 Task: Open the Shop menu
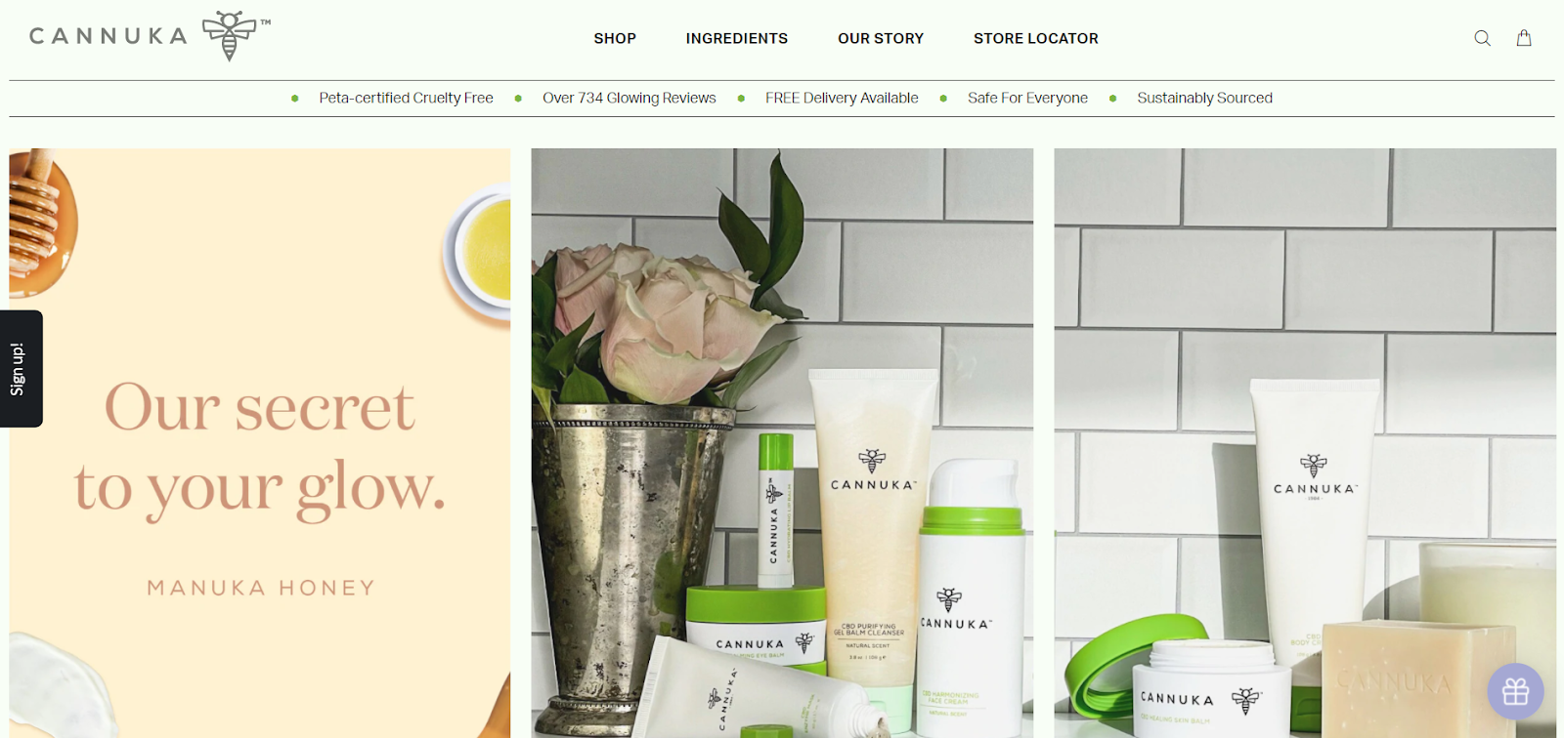pyautogui.click(x=615, y=38)
